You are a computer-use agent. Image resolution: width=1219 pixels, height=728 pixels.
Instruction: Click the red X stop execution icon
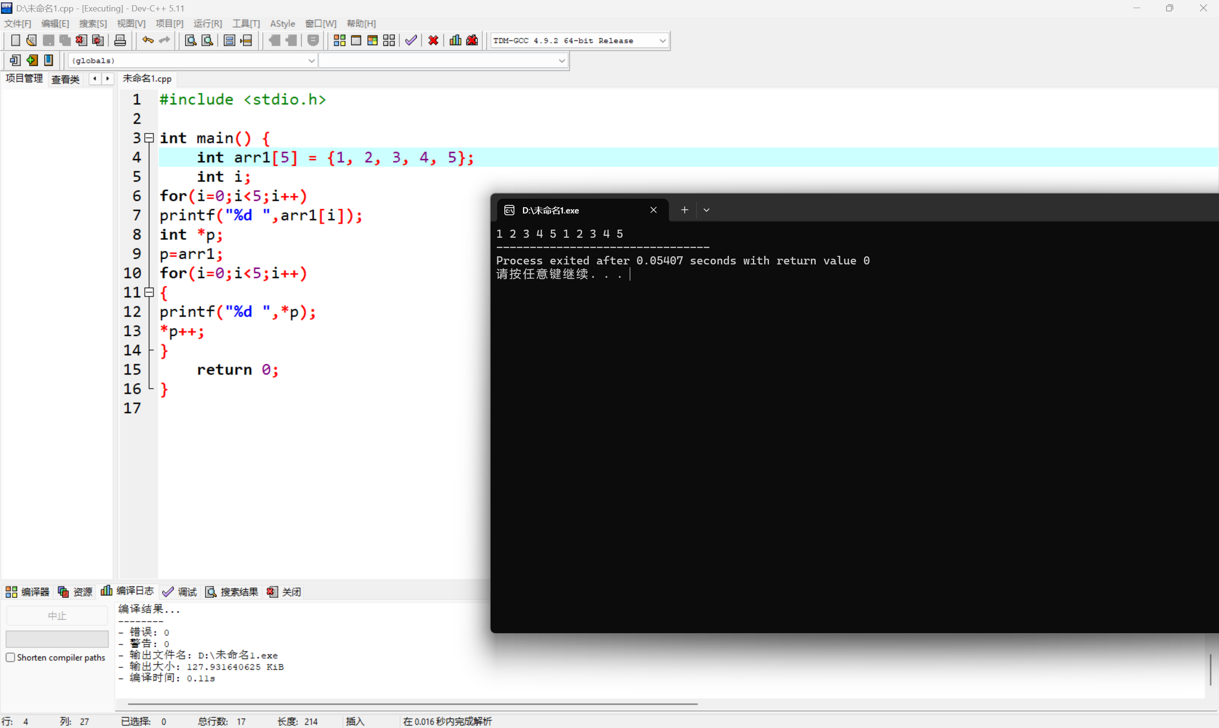click(433, 40)
